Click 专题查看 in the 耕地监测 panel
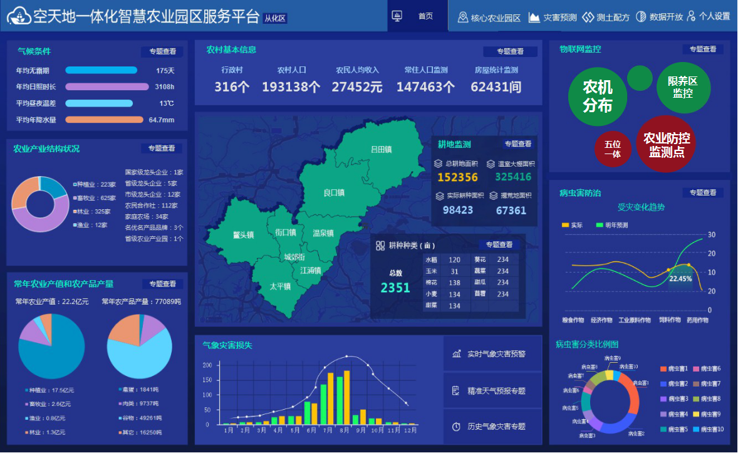738x453 pixels. 517,144
